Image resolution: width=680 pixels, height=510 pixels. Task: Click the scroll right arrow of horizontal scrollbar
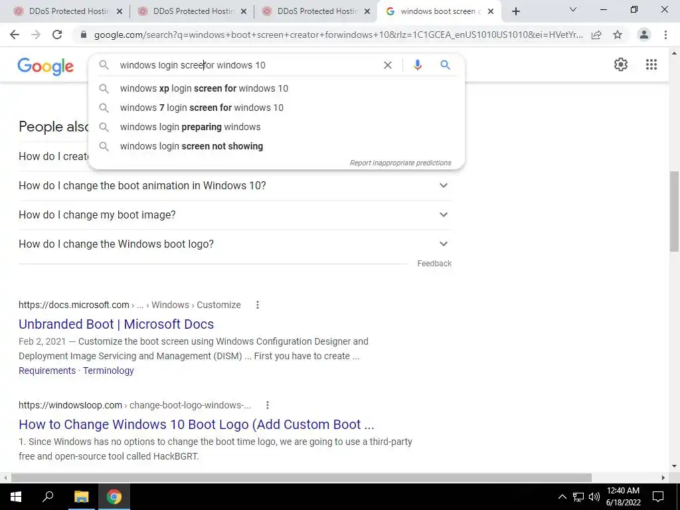[663, 477]
